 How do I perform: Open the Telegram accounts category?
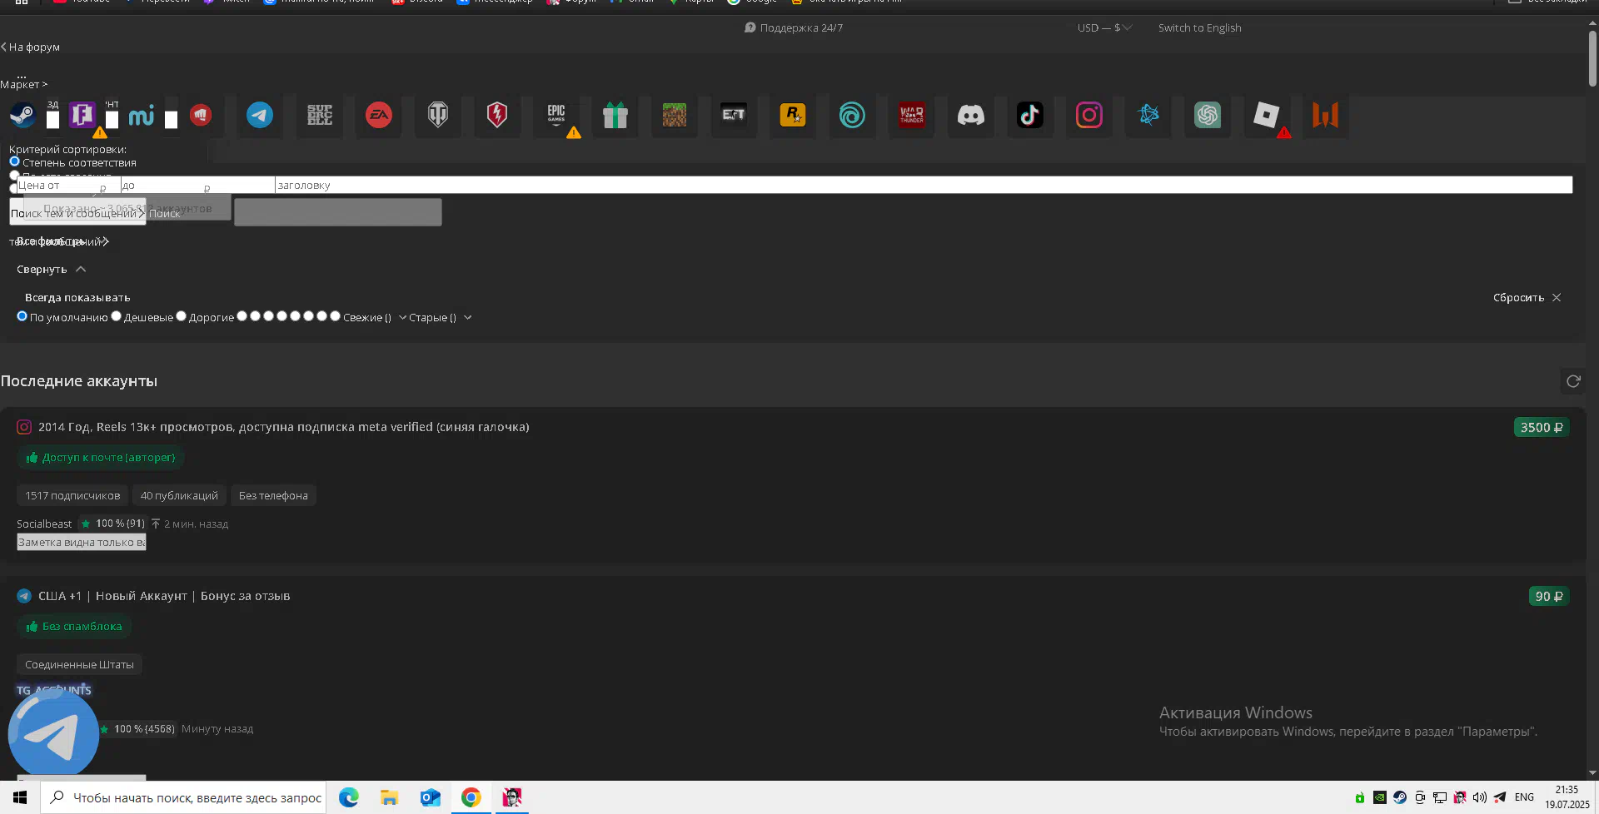click(x=260, y=115)
